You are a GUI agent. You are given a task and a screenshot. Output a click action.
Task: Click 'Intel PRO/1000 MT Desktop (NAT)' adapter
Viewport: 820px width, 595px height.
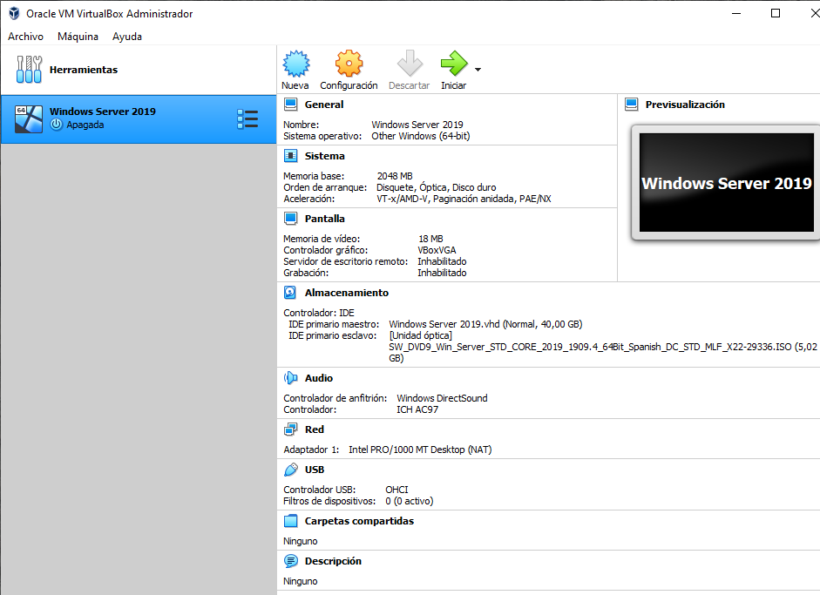420,450
